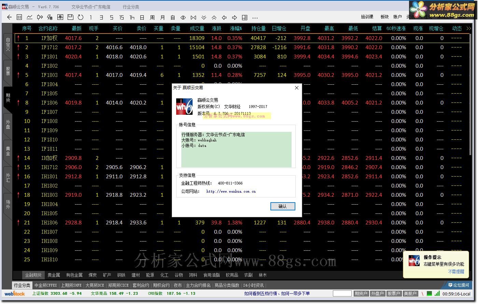Screen dimensions: 478x304
Task: Open the 主力合约排名 tab
Action: coord(198,285)
